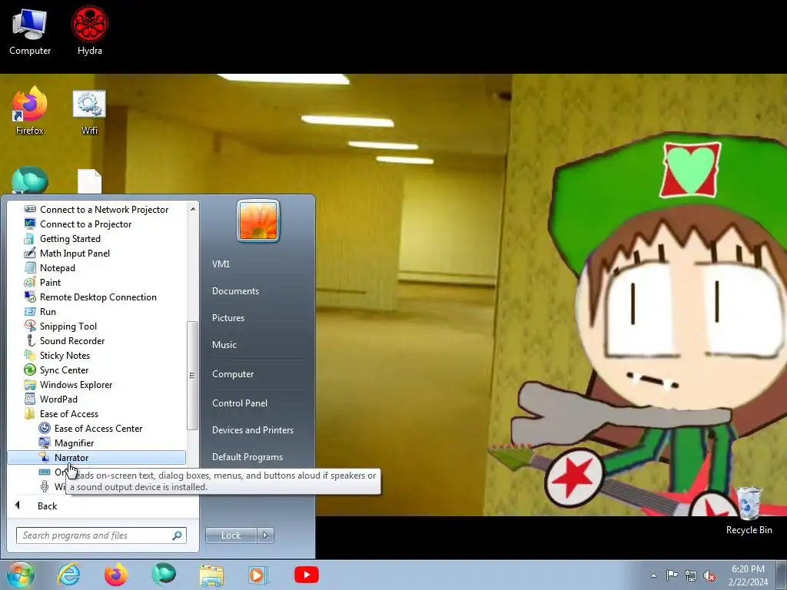This screenshot has width=787, height=590.
Task: Click the Sound Recorder microphone icon
Action: tap(30, 340)
